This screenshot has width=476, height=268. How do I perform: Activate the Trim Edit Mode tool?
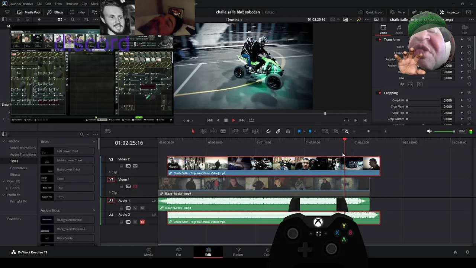pos(203,131)
